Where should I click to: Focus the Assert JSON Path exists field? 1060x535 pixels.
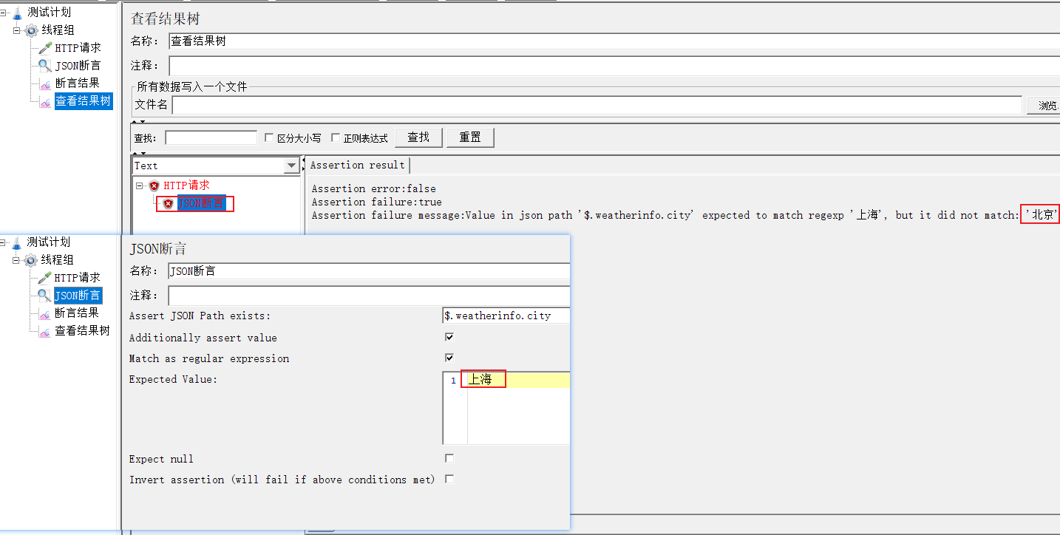click(x=506, y=316)
